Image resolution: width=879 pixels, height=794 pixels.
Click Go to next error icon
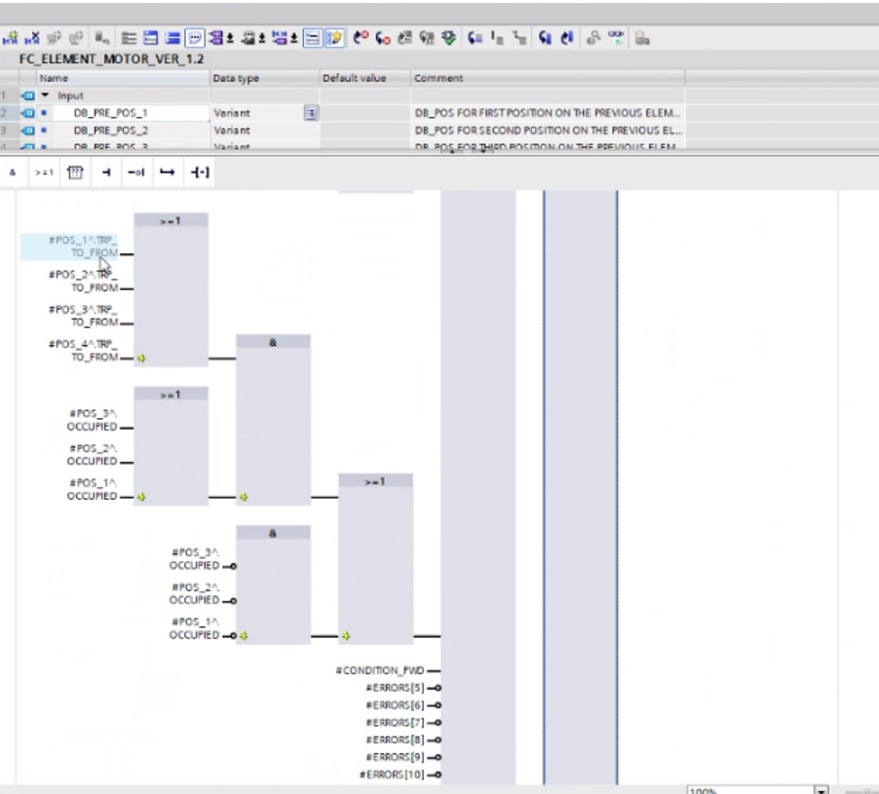[361, 38]
